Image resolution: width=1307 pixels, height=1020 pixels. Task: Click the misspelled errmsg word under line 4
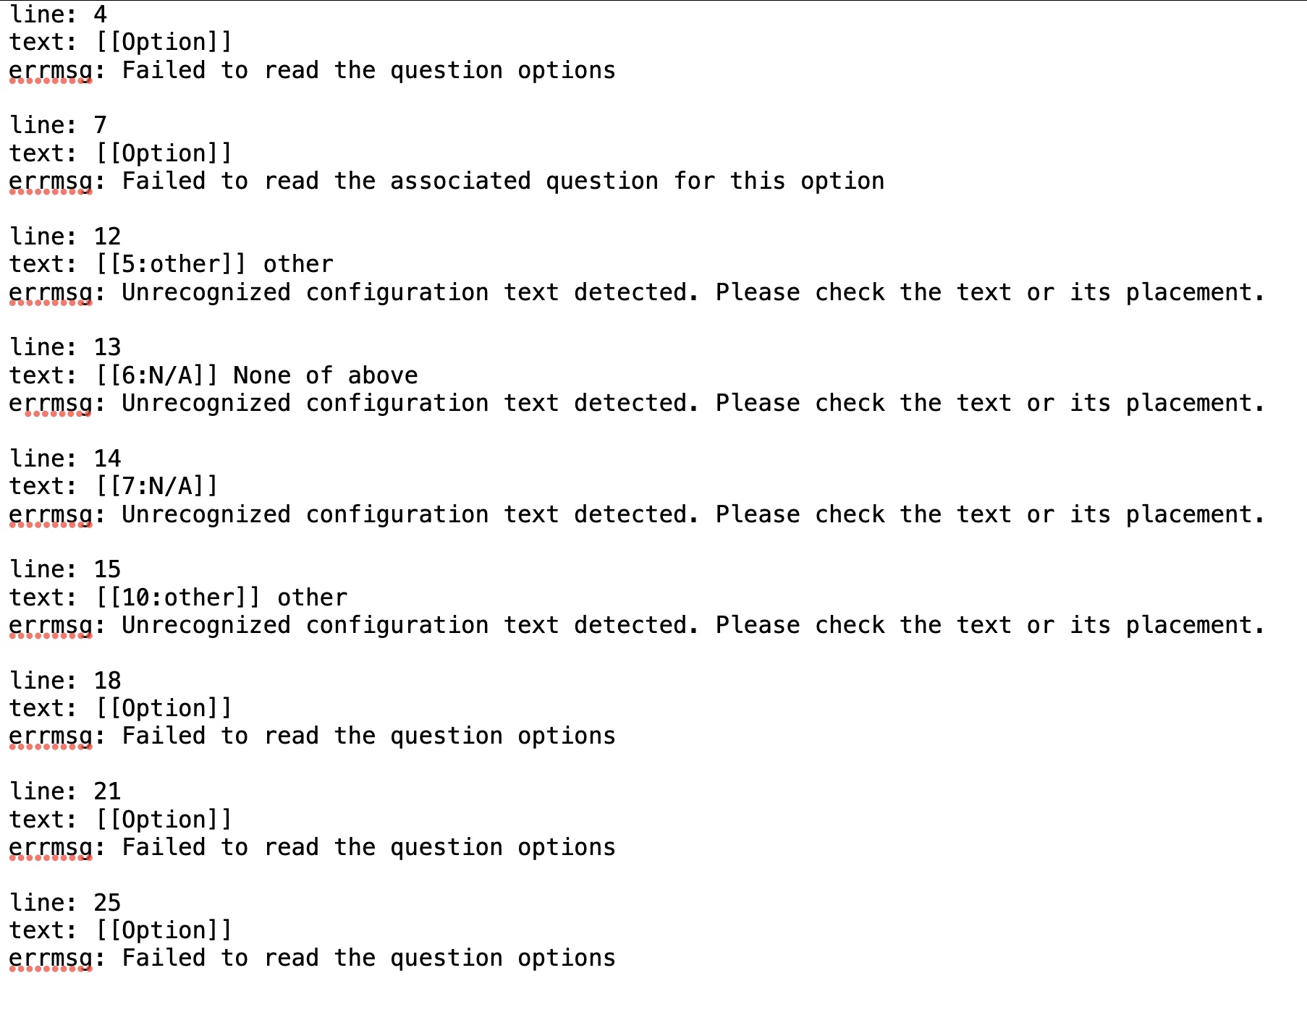click(51, 71)
